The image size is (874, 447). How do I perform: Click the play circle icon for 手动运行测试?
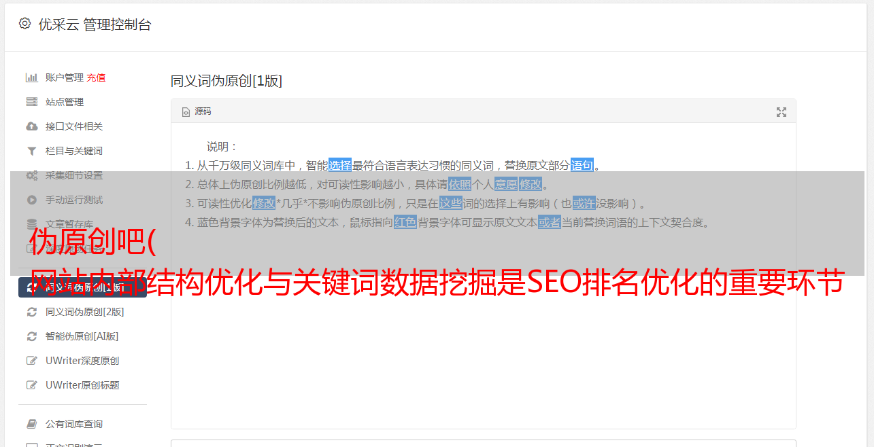tap(31, 200)
